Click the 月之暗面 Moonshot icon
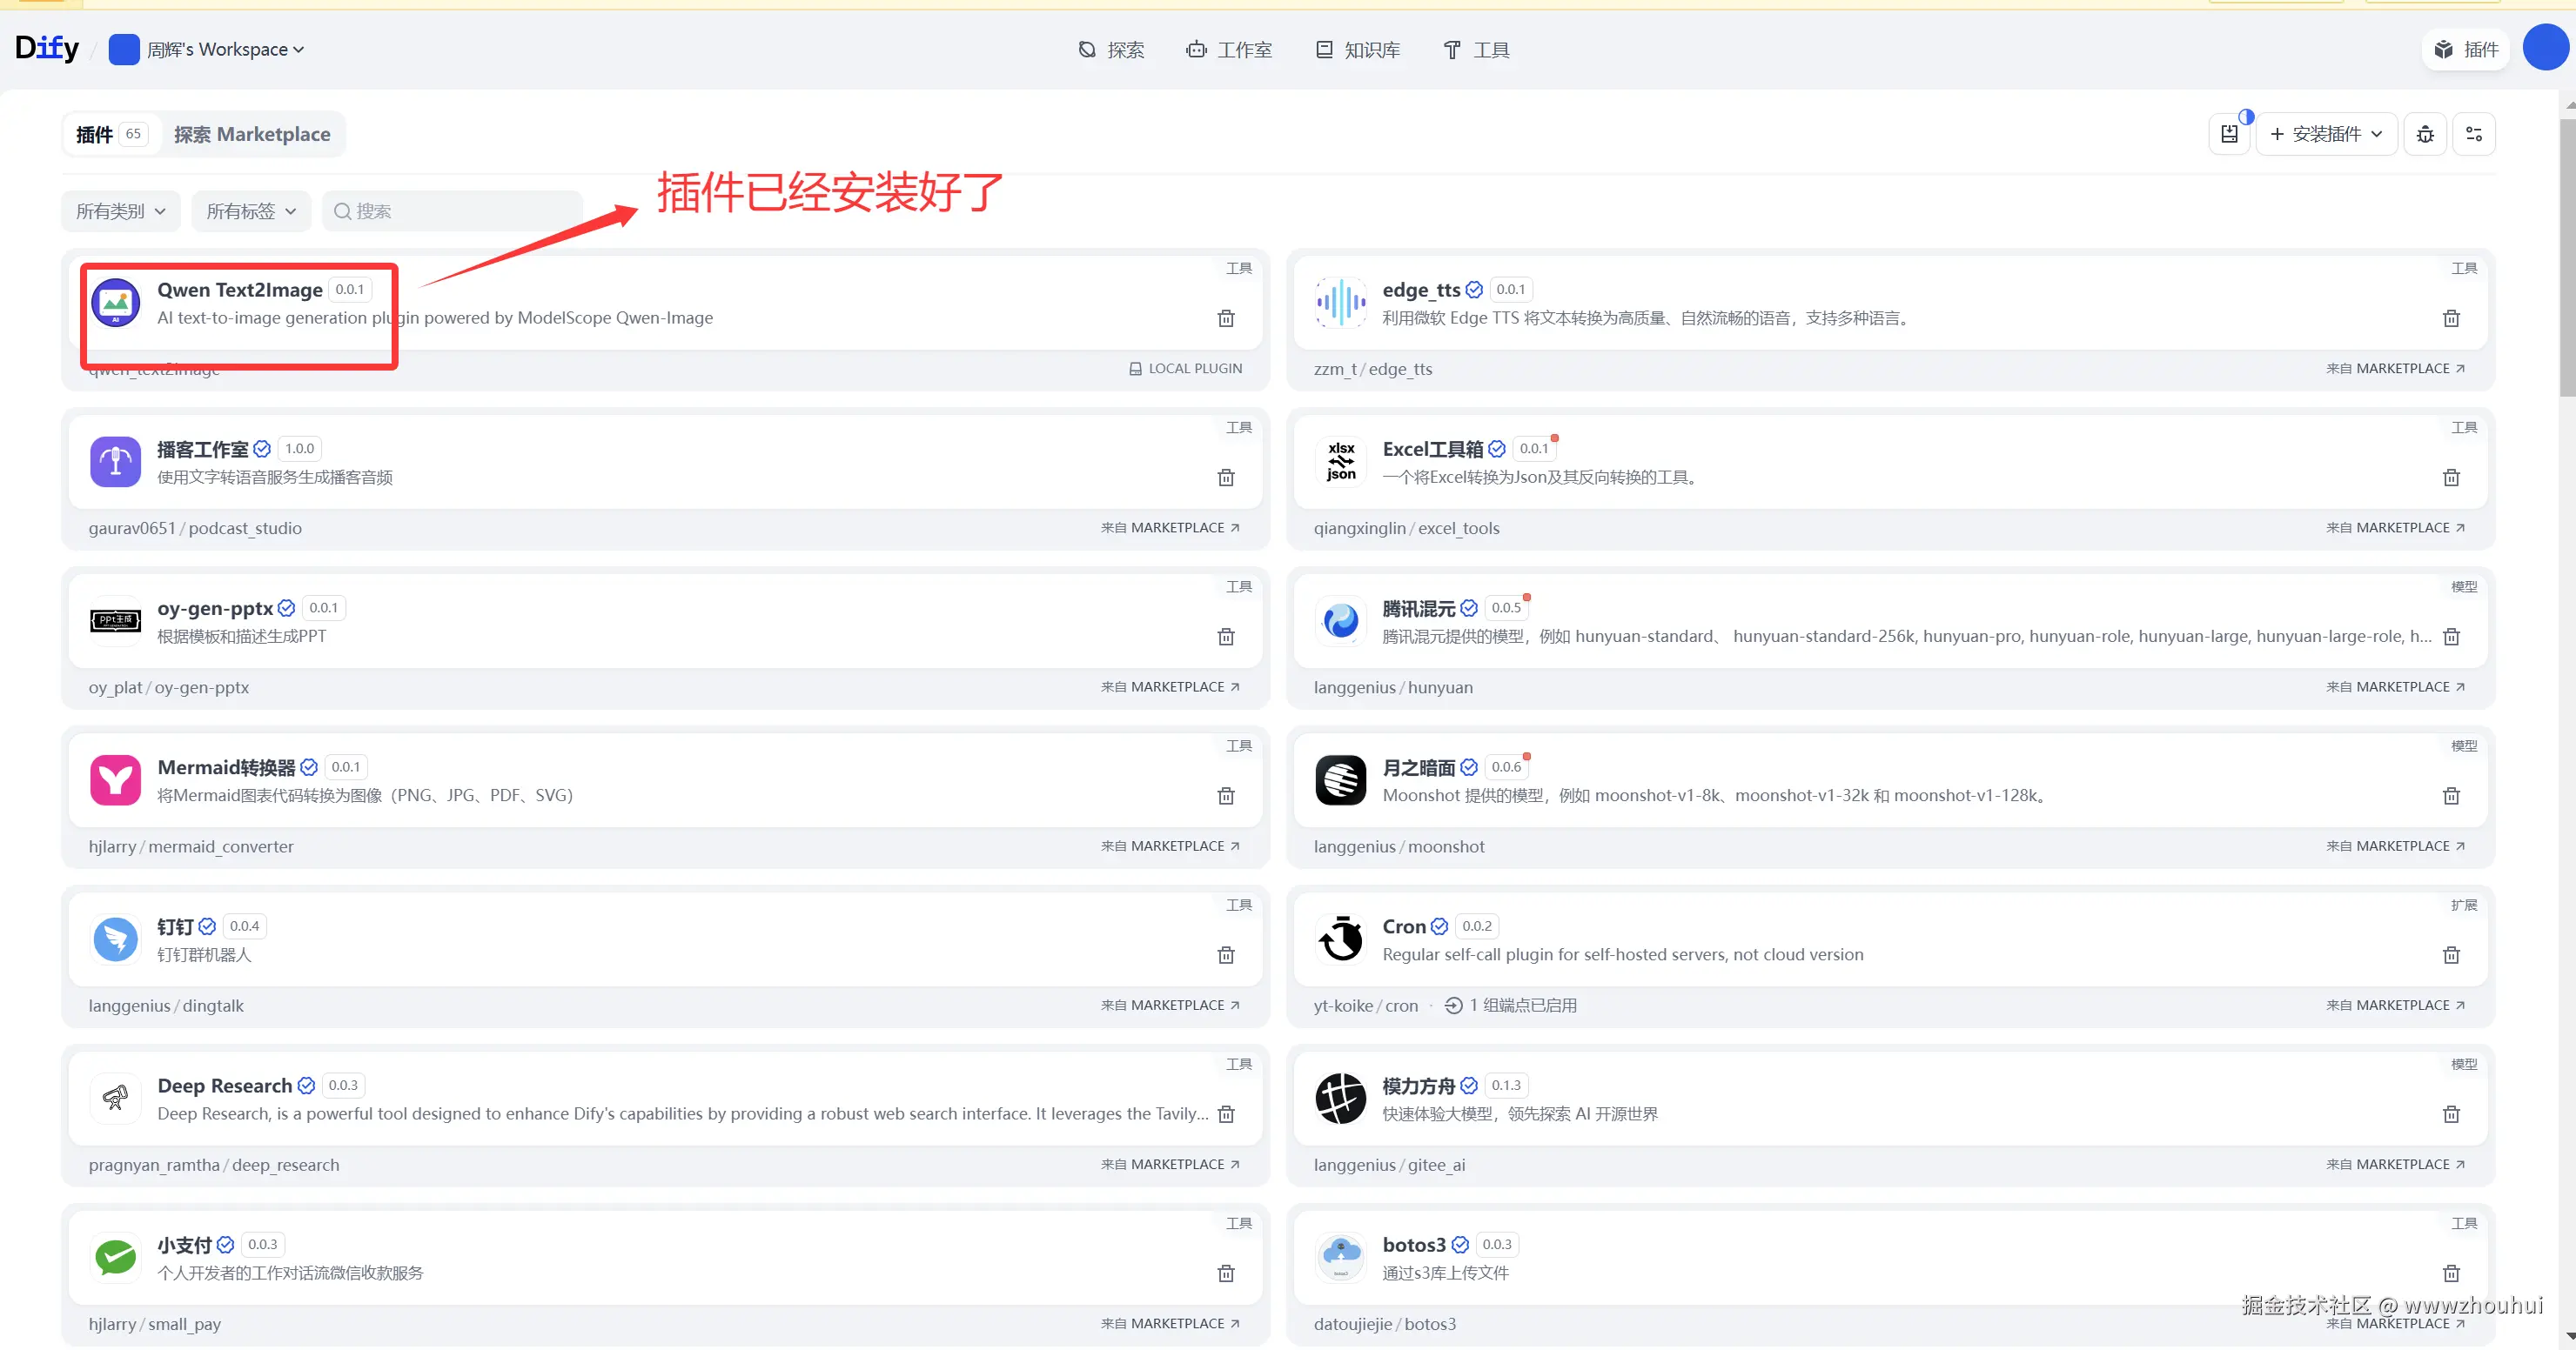 (x=1341, y=779)
